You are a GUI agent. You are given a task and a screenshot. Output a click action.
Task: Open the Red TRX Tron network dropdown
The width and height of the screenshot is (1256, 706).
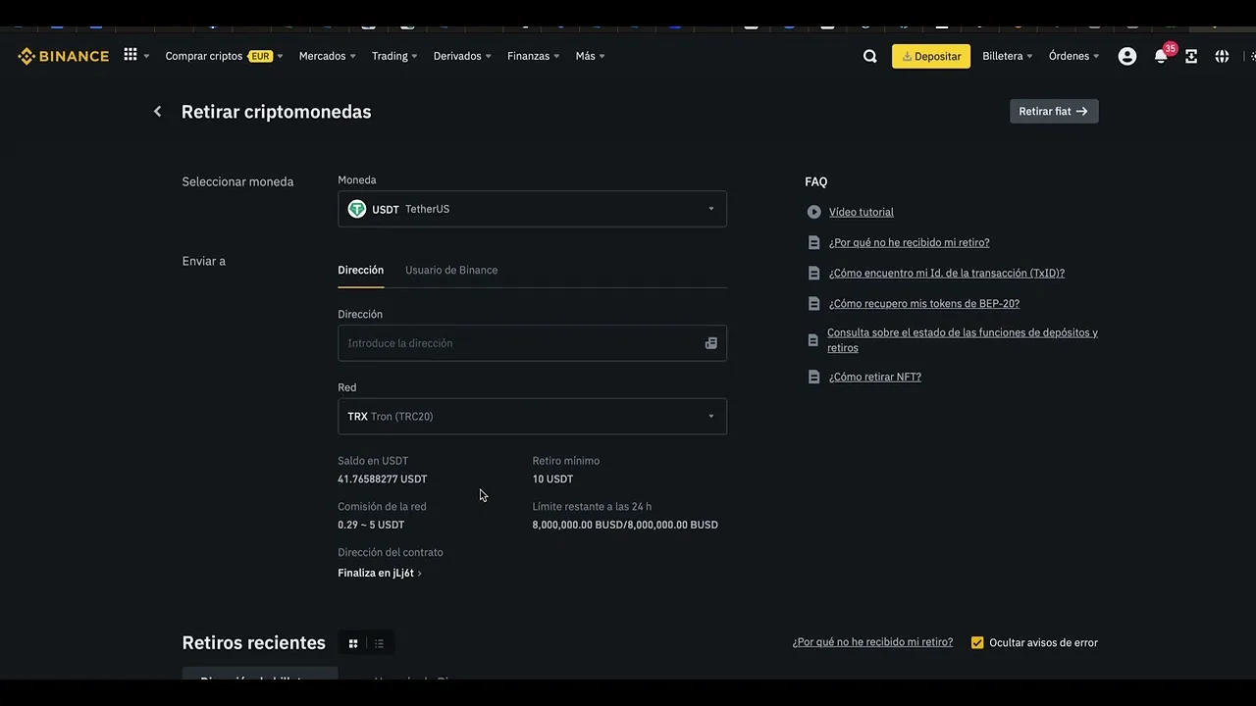(532, 417)
